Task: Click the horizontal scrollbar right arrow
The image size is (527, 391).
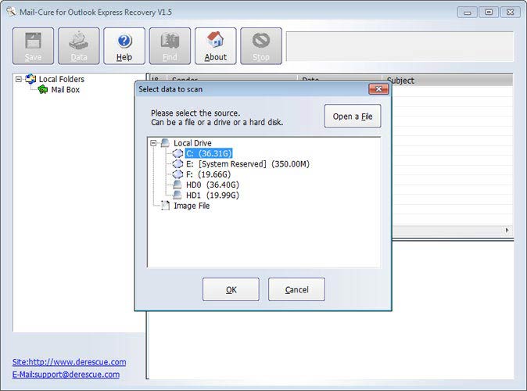Action: pos(507,230)
